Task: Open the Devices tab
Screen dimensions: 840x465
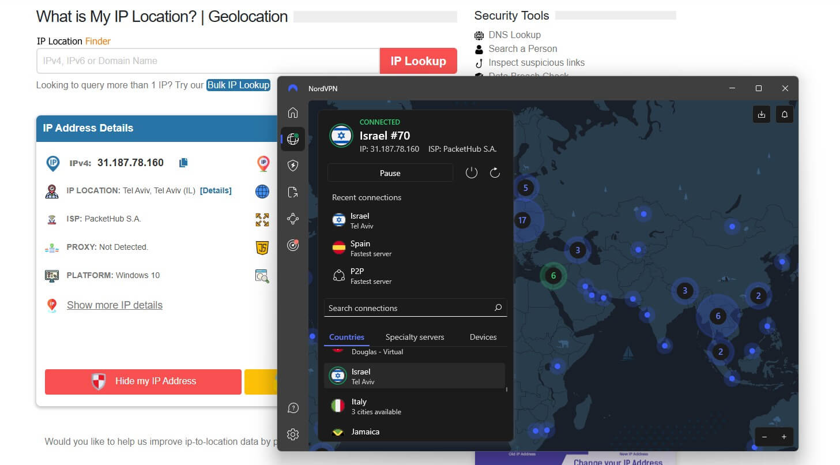Action: coord(483,337)
